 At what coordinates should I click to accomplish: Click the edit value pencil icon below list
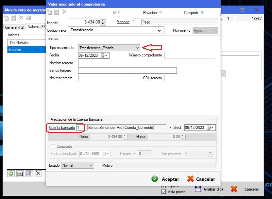coord(29,174)
